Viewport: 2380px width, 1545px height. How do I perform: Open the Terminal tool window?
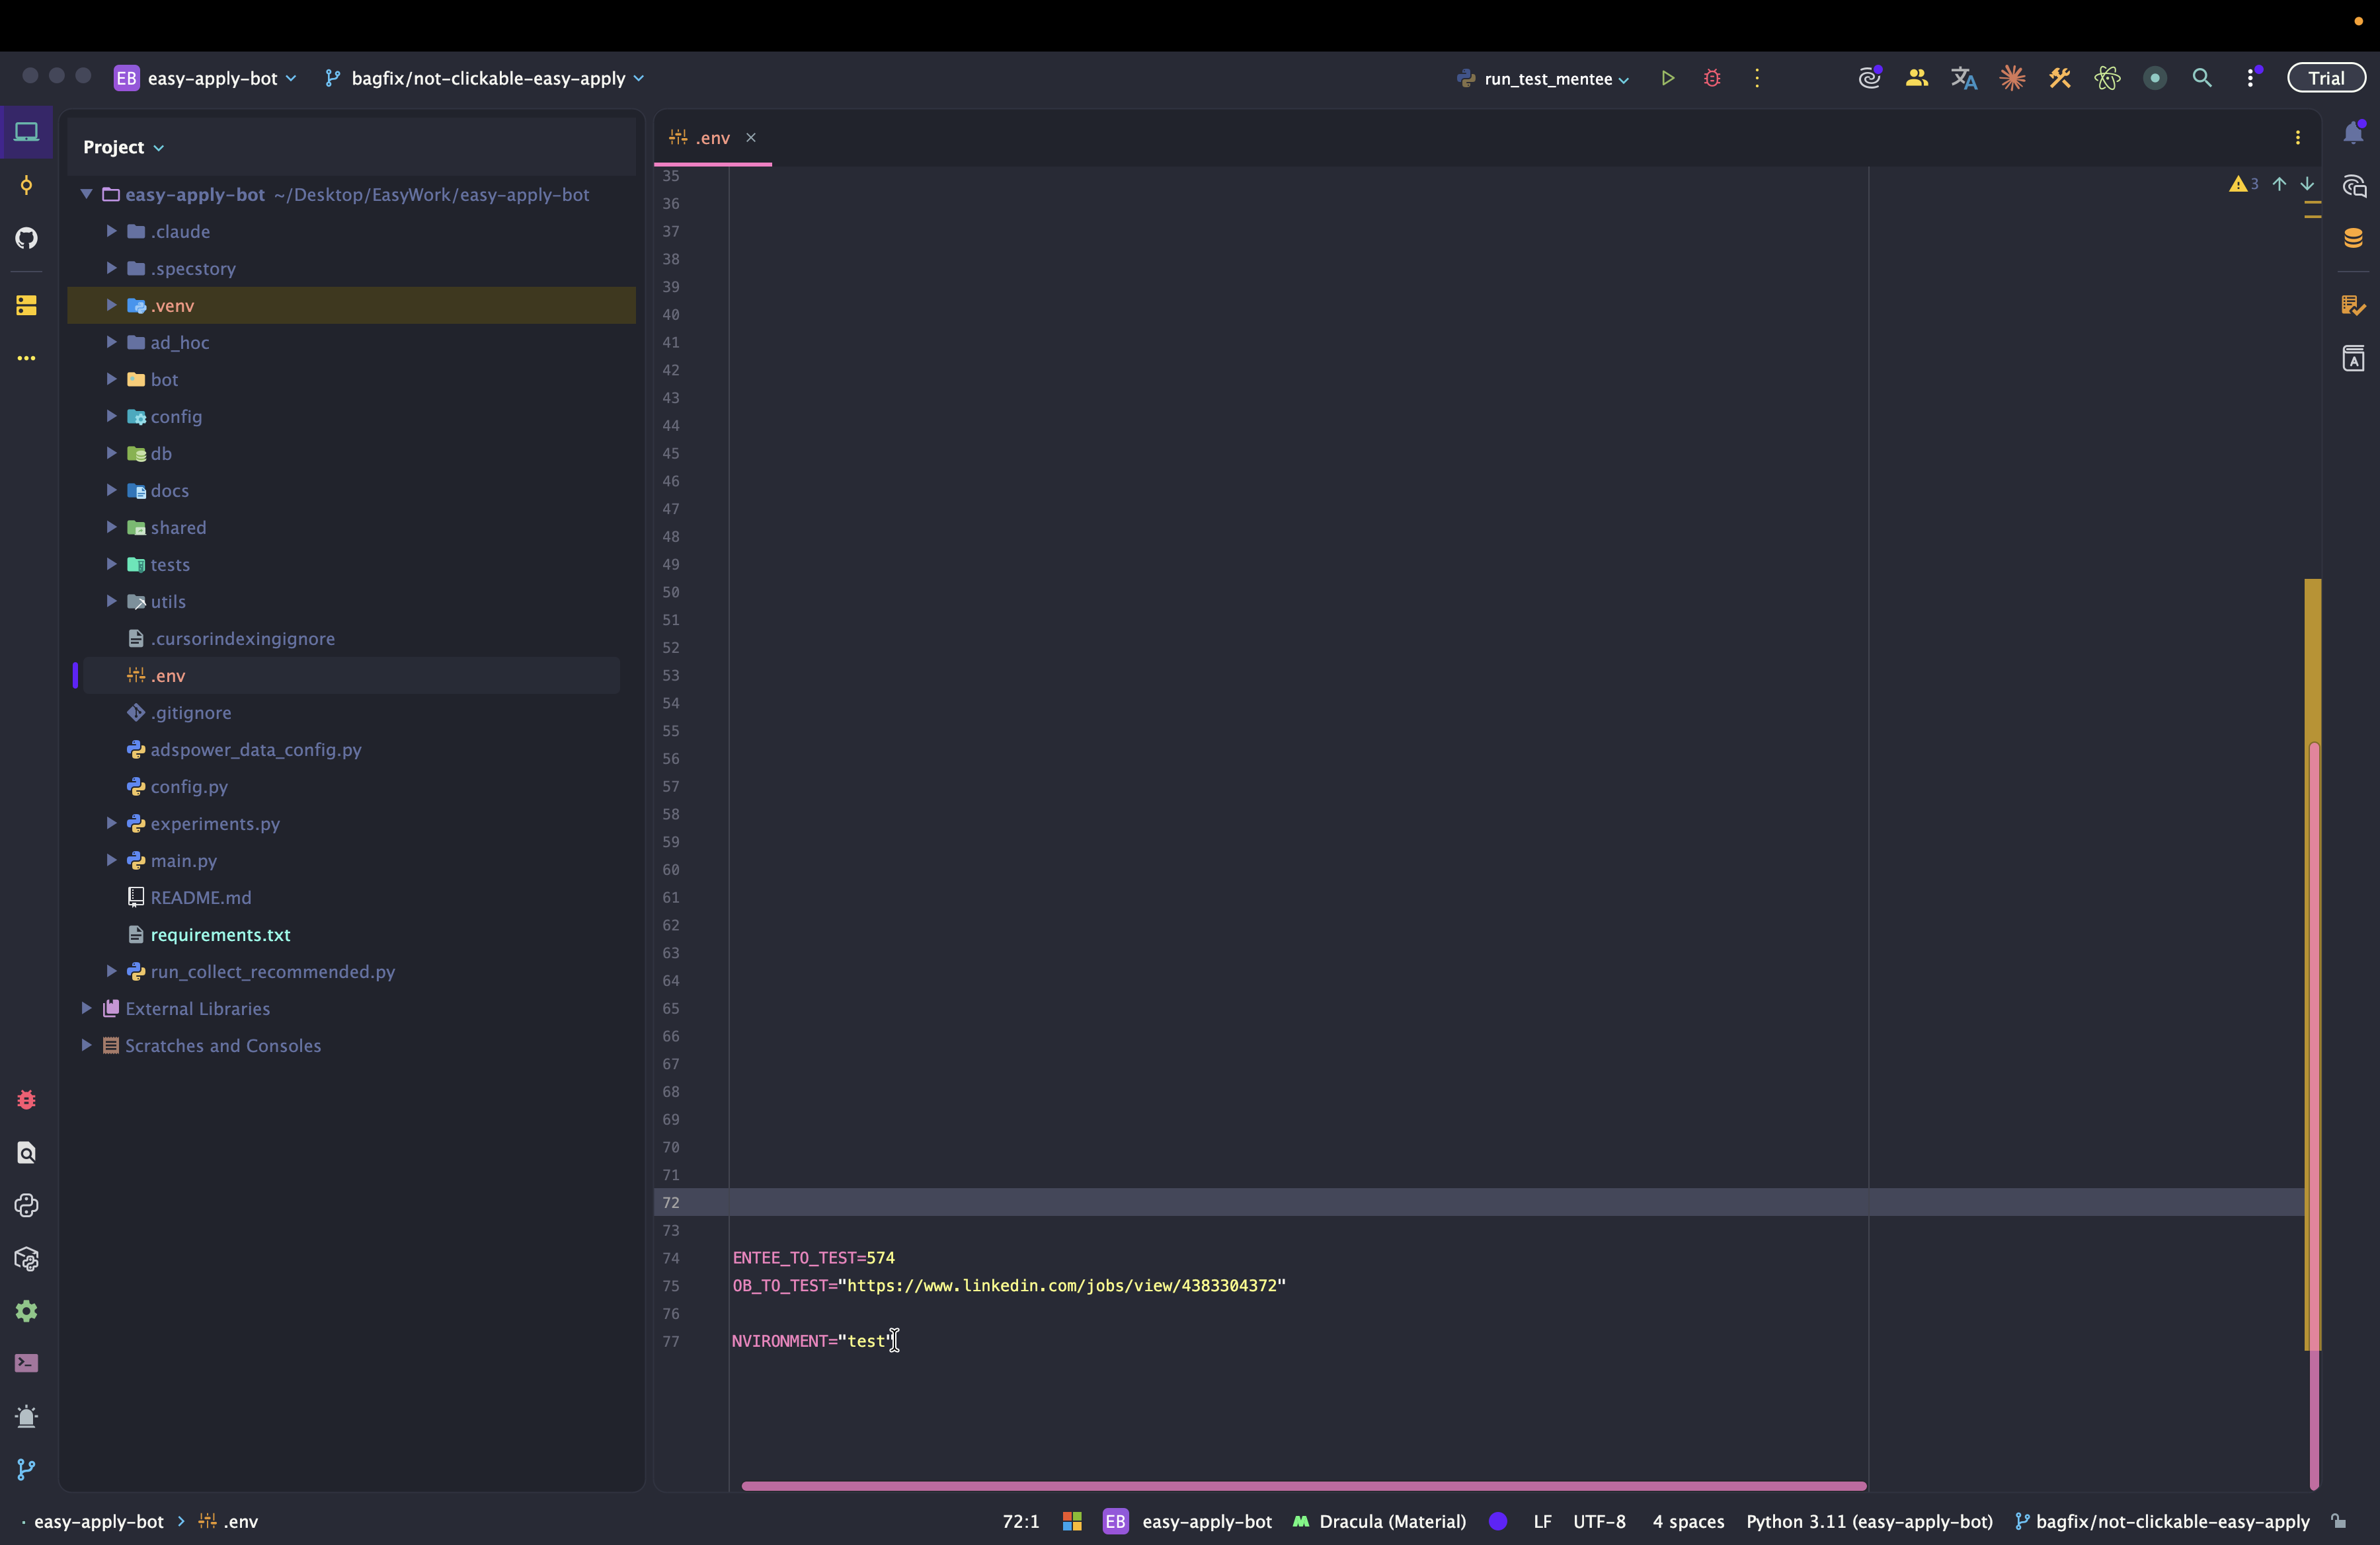26,1363
